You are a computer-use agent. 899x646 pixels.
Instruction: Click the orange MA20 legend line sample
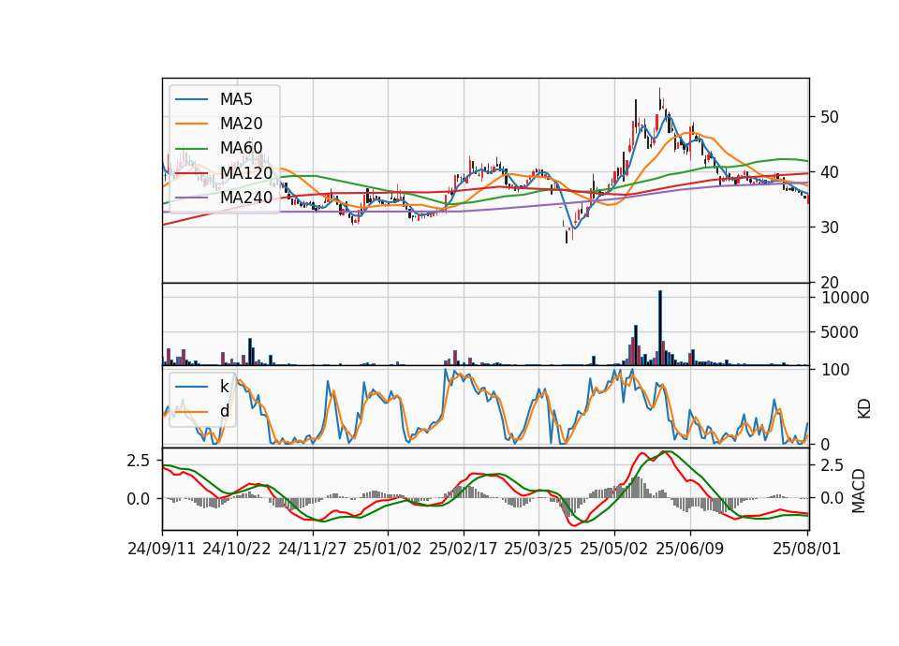pyautogui.click(x=191, y=124)
